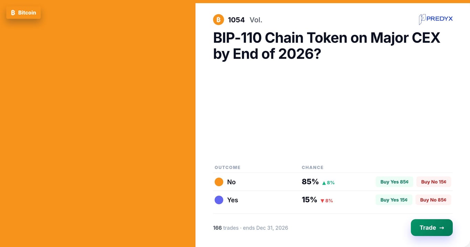
Task: Select the Yes outcome label
Action: (233, 200)
